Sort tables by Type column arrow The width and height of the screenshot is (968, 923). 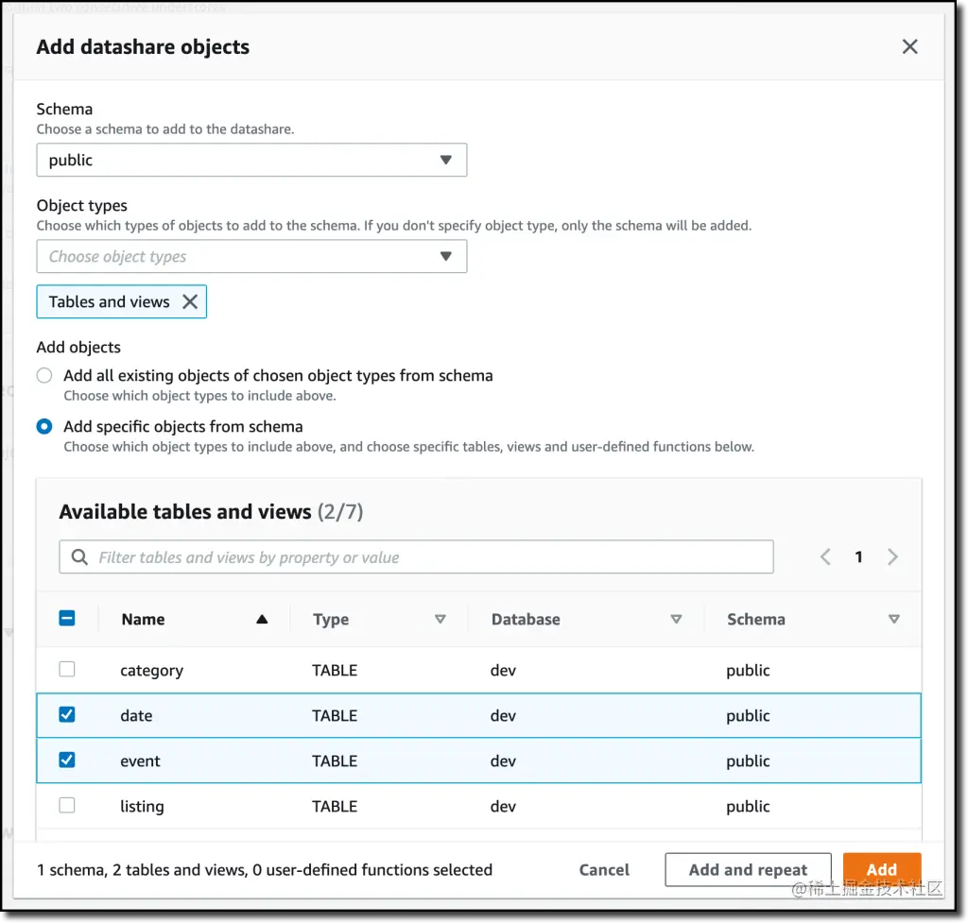440,620
